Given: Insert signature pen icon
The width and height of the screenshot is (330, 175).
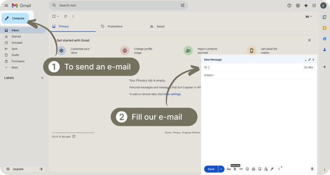Looking at the screenshot, I should [x=272, y=169].
